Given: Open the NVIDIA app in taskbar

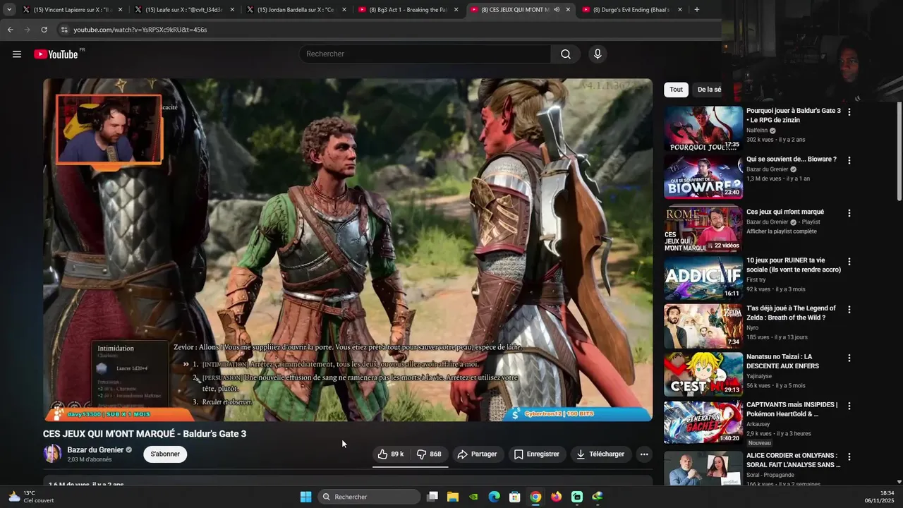Looking at the screenshot, I should (x=474, y=497).
